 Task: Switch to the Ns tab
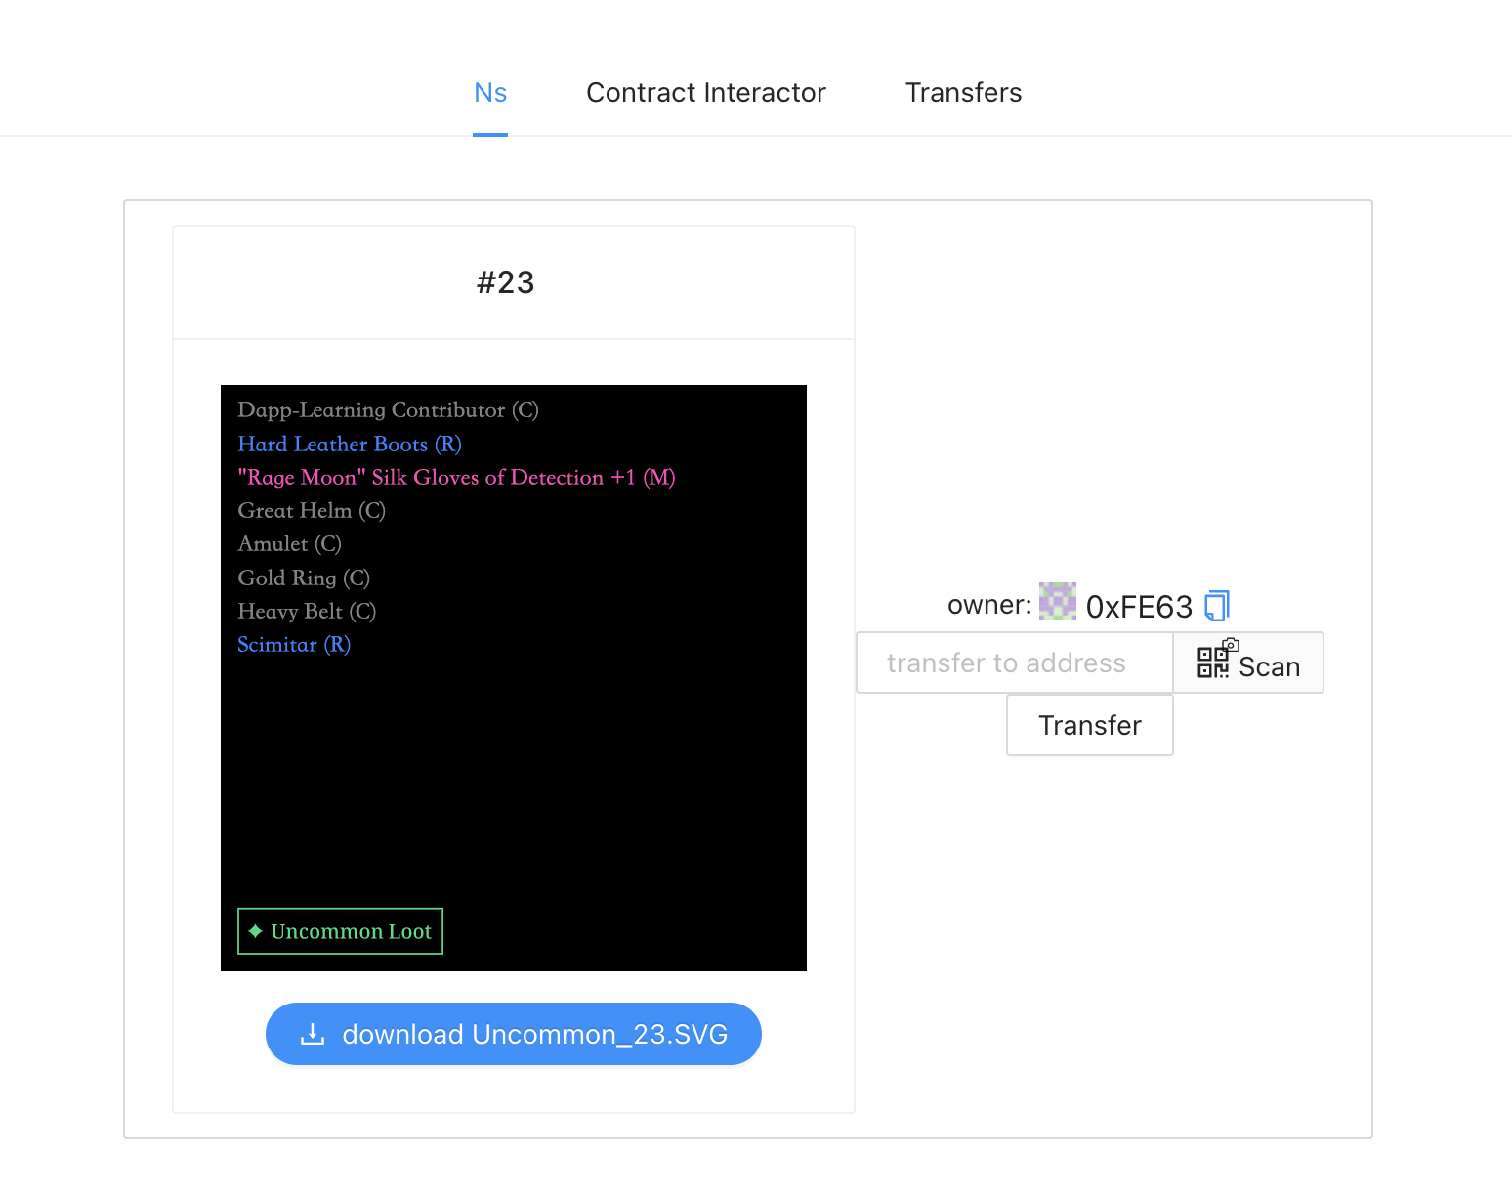click(x=490, y=93)
